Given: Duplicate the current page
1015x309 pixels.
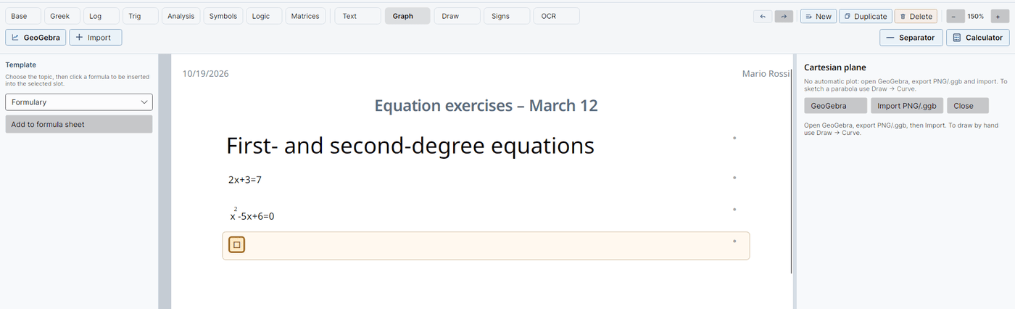Looking at the screenshot, I should [865, 16].
